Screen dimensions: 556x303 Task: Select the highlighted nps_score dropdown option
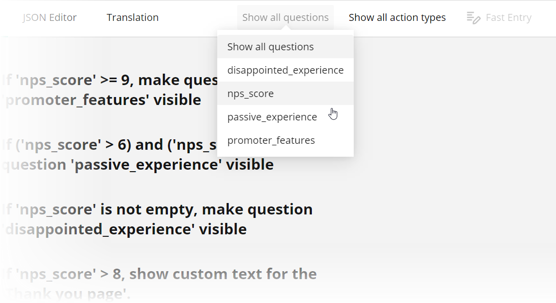[x=250, y=93]
